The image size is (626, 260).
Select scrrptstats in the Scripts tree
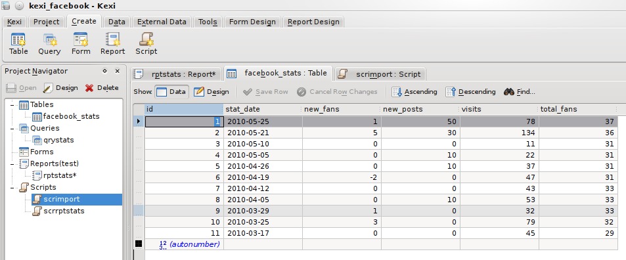click(64, 211)
